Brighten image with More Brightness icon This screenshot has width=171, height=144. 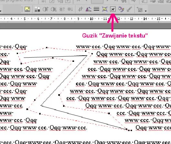click(62, 9)
